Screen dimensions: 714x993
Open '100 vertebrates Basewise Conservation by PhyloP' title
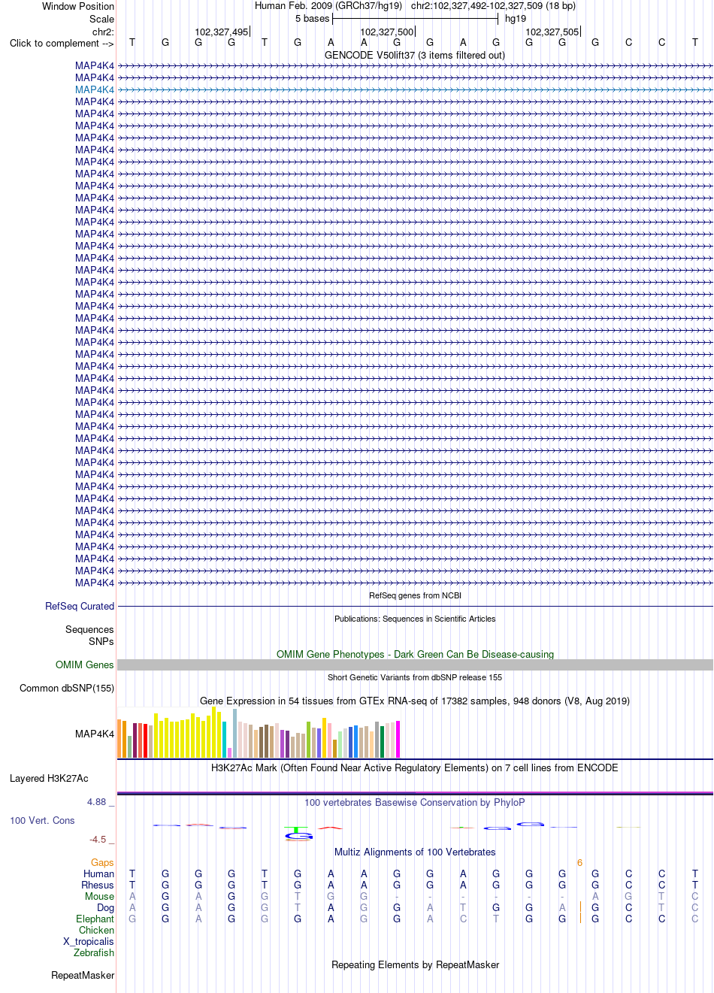pos(415,802)
